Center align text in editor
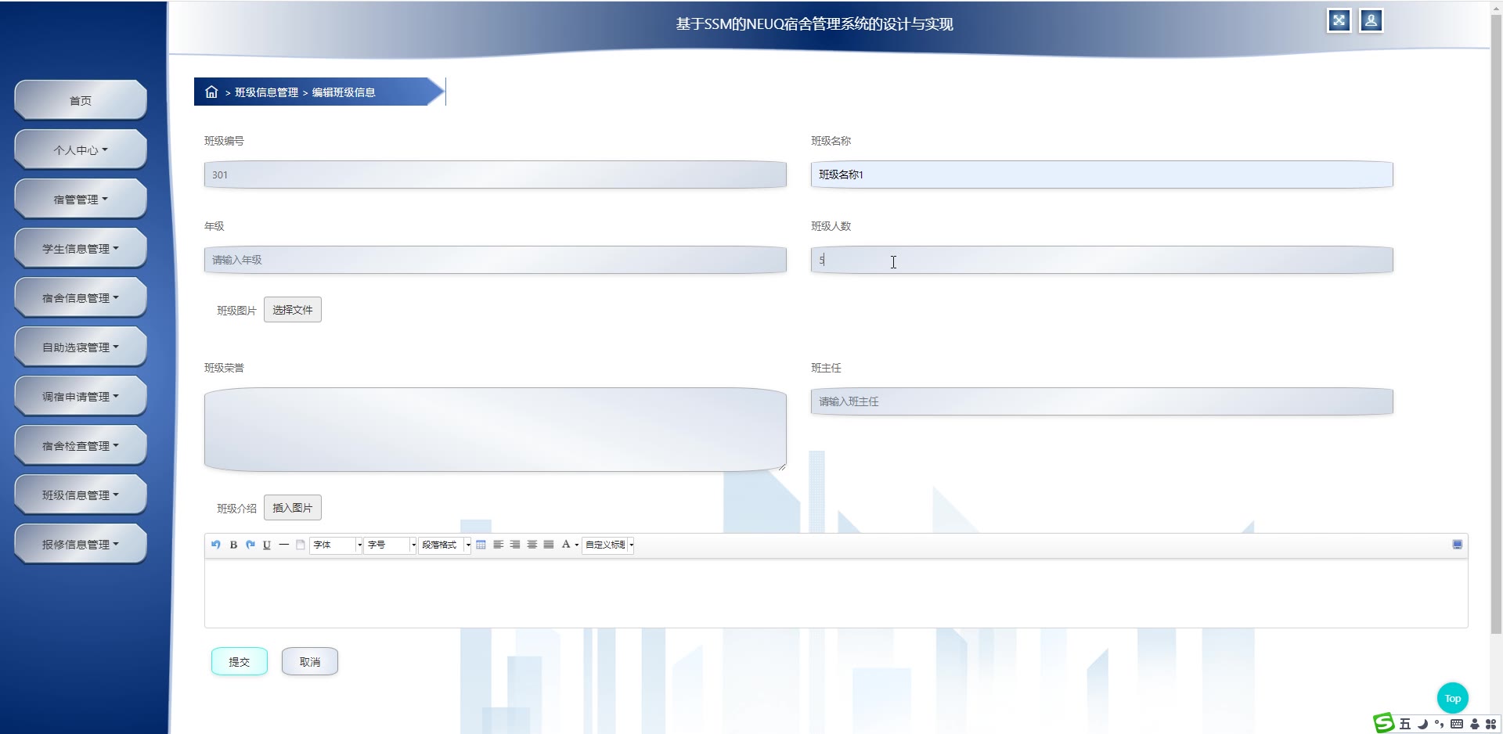 [532, 545]
